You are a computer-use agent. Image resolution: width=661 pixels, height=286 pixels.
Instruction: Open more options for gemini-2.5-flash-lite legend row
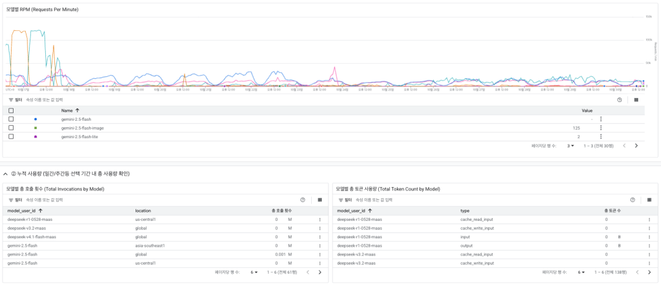click(601, 136)
